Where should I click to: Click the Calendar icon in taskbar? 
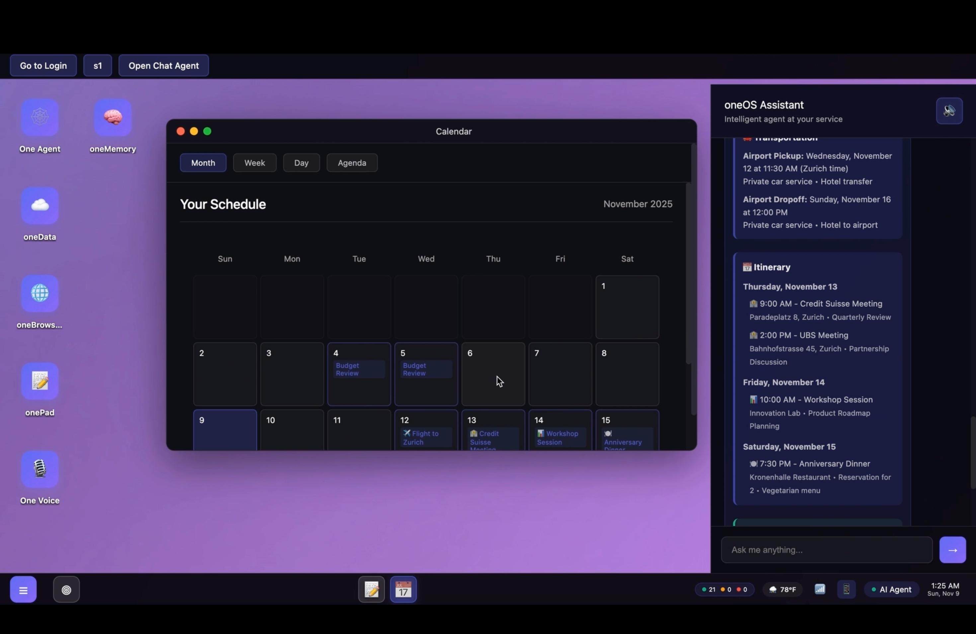pos(403,589)
